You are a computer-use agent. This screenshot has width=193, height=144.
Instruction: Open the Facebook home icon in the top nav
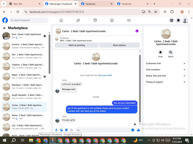point(61,20)
